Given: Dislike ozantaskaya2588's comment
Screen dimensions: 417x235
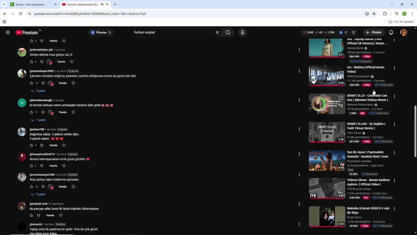Looking at the screenshot, I should tap(43, 187).
